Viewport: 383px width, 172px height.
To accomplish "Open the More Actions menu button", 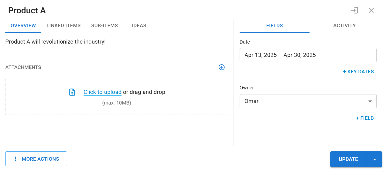I will click(36, 159).
